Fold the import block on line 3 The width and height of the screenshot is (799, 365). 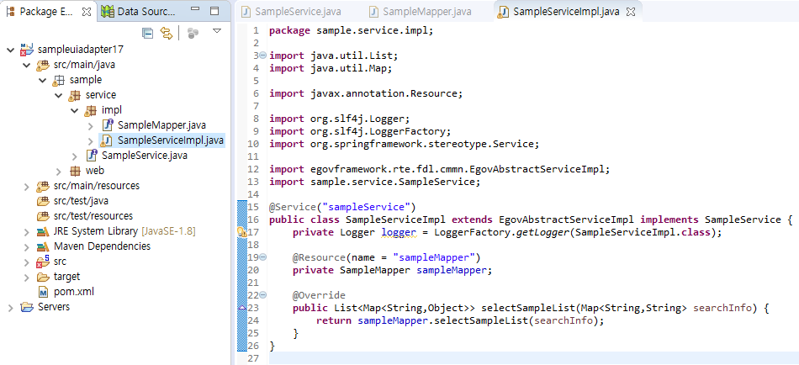pos(264,56)
